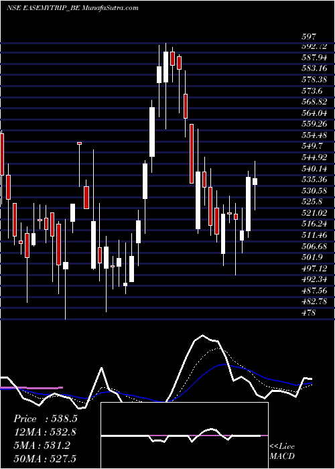Click the 559.26 price level label
This screenshot has height=469, width=335.
(x=314, y=124)
